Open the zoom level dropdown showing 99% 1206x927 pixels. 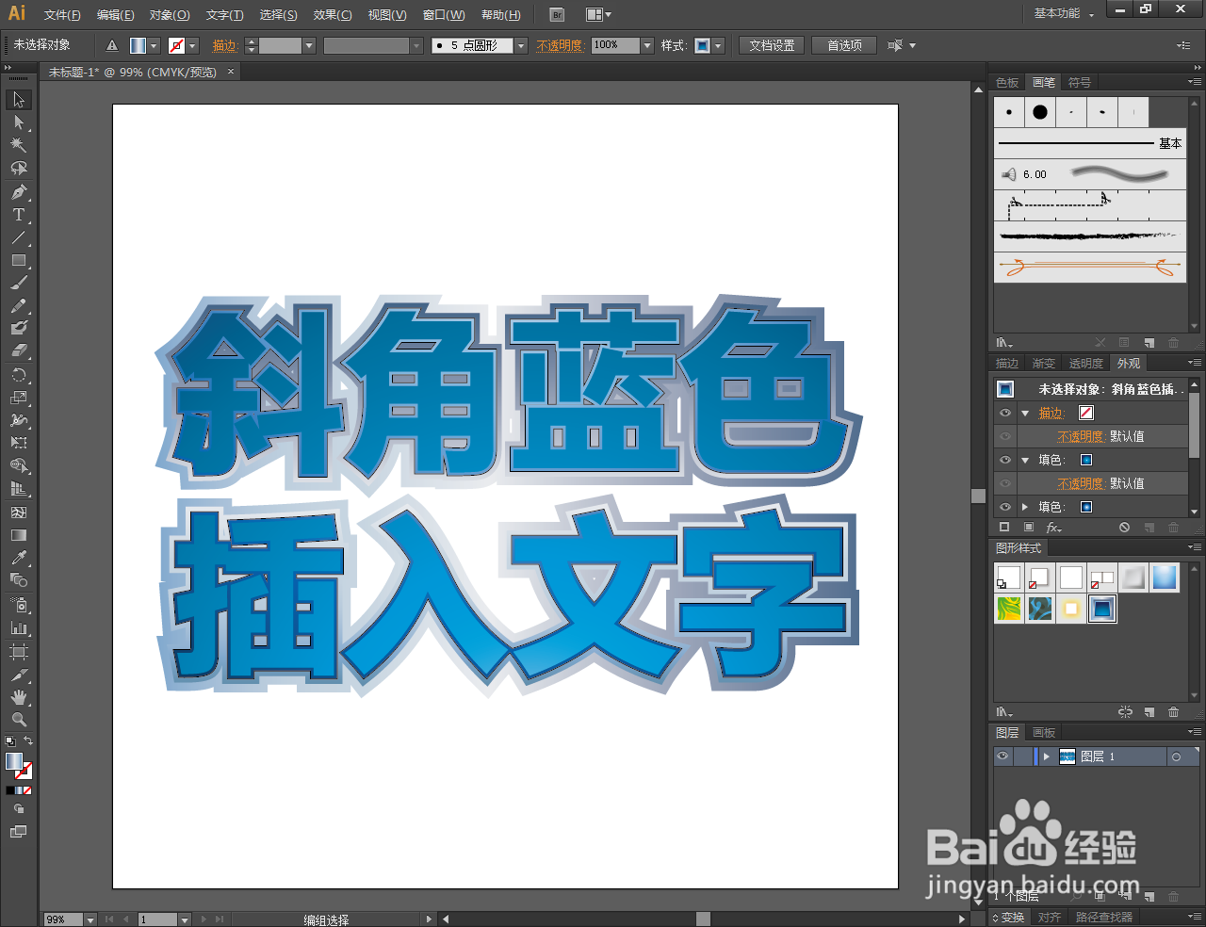[x=90, y=919]
